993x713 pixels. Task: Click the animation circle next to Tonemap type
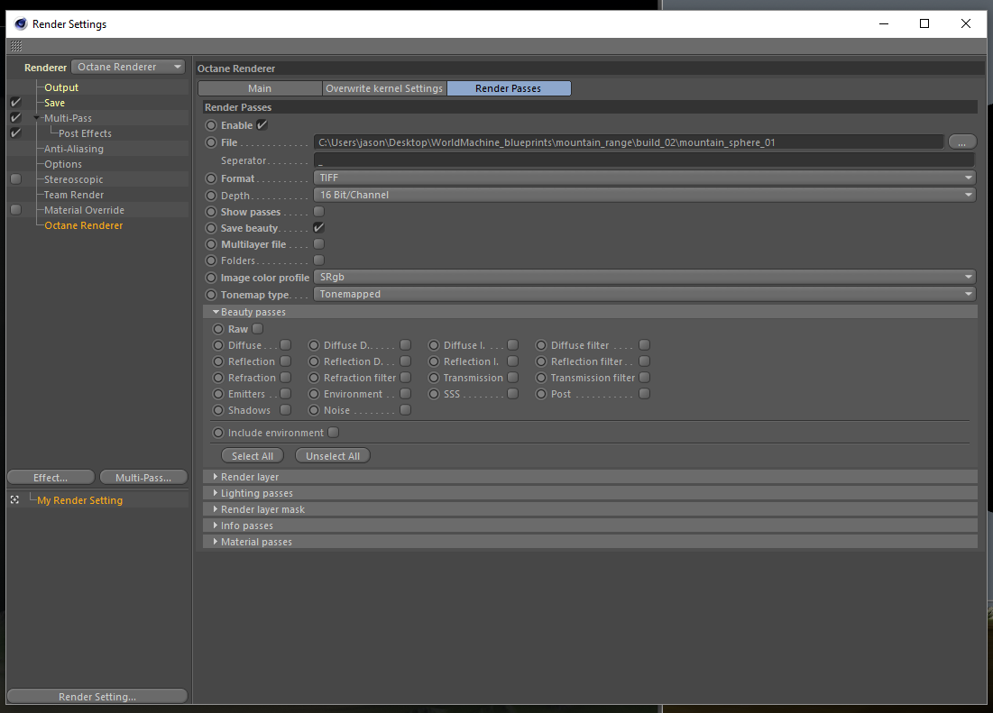click(211, 294)
